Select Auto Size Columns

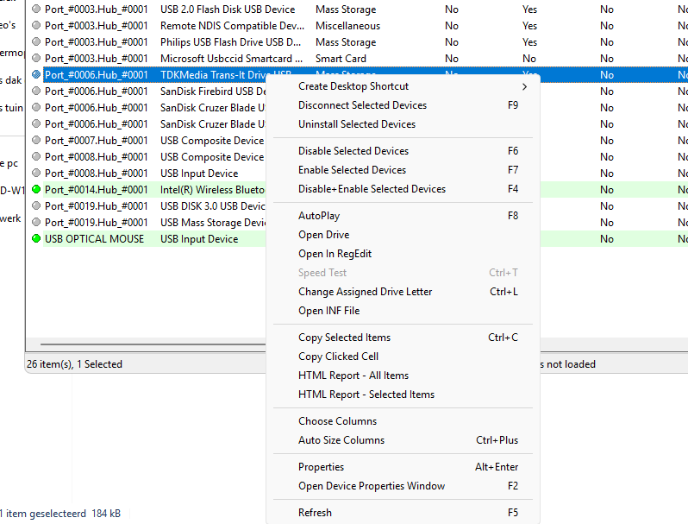click(403, 440)
